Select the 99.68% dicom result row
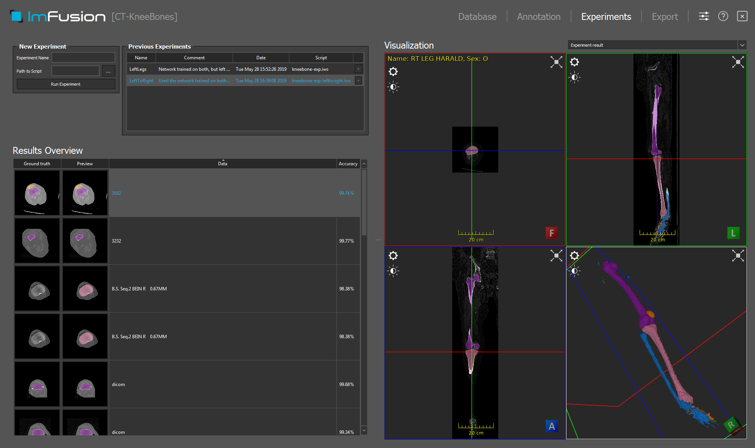The height and width of the screenshot is (448, 755). (x=187, y=384)
